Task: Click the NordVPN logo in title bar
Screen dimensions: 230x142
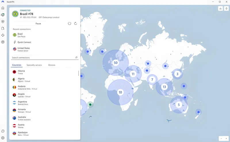Action: click(3, 2)
